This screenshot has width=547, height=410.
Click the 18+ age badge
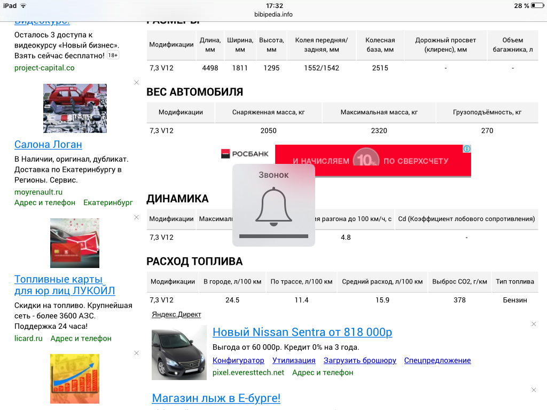pos(113,55)
